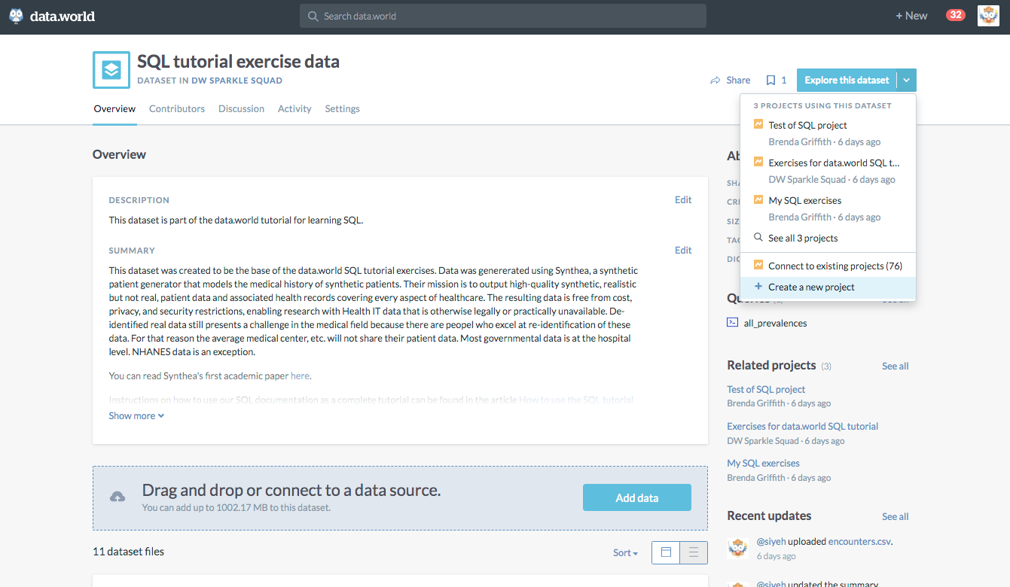This screenshot has width=1010, height=587.
Task: Click plus icon beside Create a new project
Action: coord(758,287)
